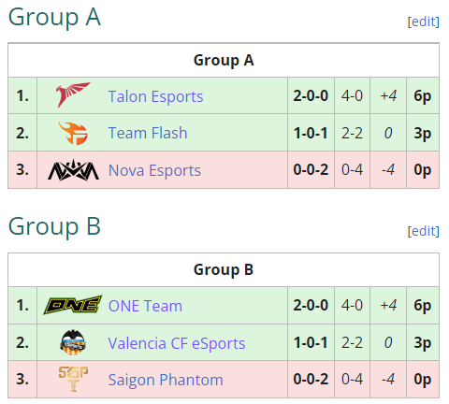Image resolution: width=449 pixels, height=404 pixels.
Task: Click the Saigon Phantom gold logo
Action: tap(73, 379)
